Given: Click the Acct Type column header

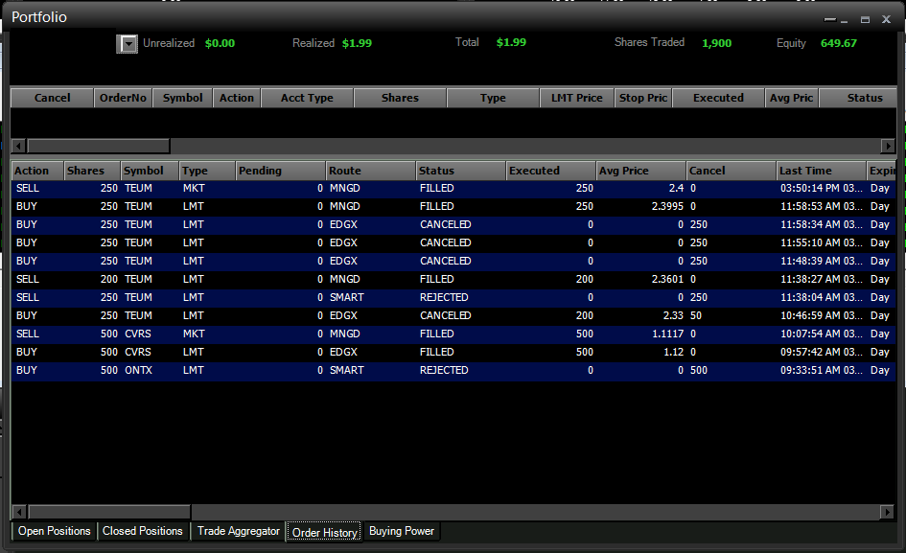Looking at the screenshot, I should coord(307,98).
